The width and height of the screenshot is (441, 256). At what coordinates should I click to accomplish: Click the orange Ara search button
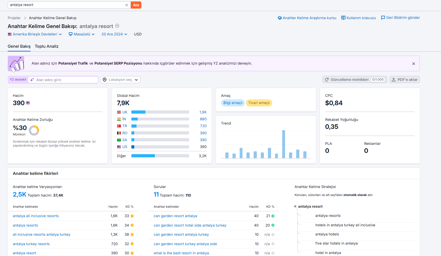tap(136, 5)
